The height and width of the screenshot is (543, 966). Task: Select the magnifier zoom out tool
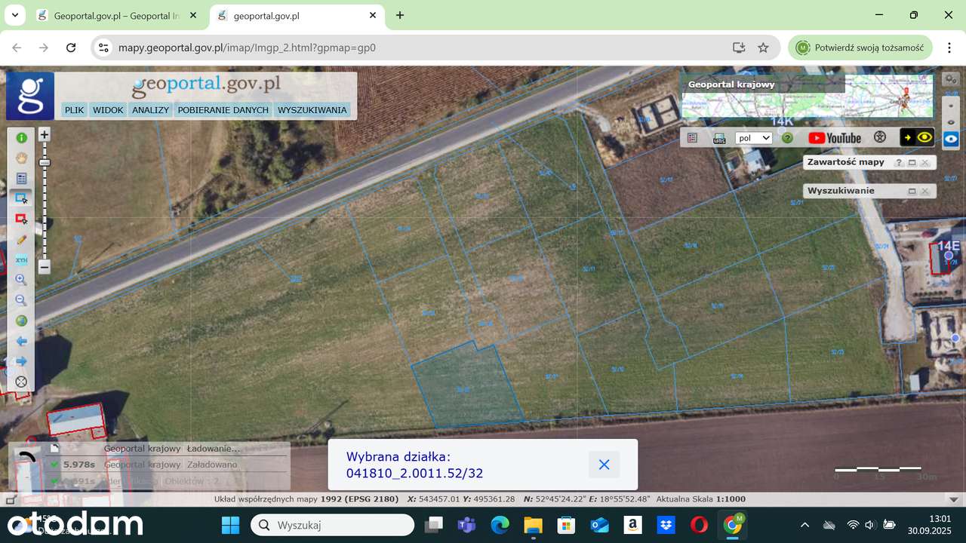(21, 300)
